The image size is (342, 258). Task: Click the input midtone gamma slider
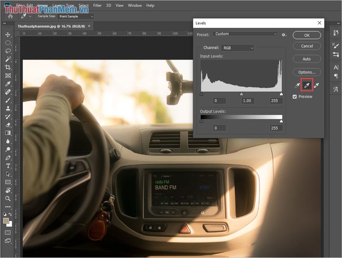(241, 94)
